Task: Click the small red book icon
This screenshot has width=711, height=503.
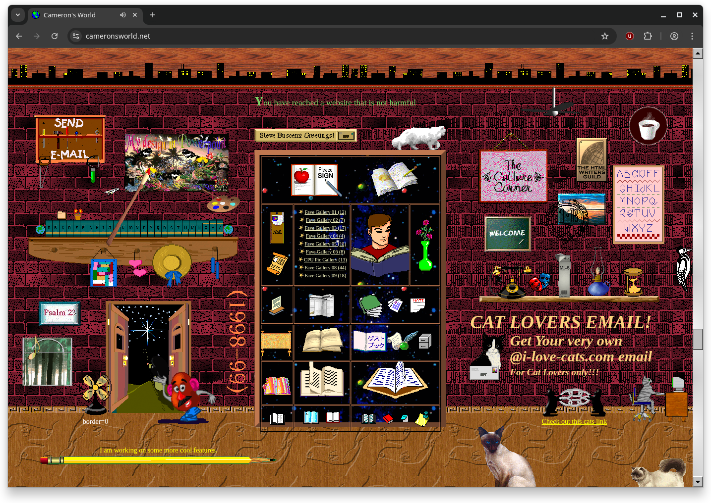Action: click(x=388, y=419)
